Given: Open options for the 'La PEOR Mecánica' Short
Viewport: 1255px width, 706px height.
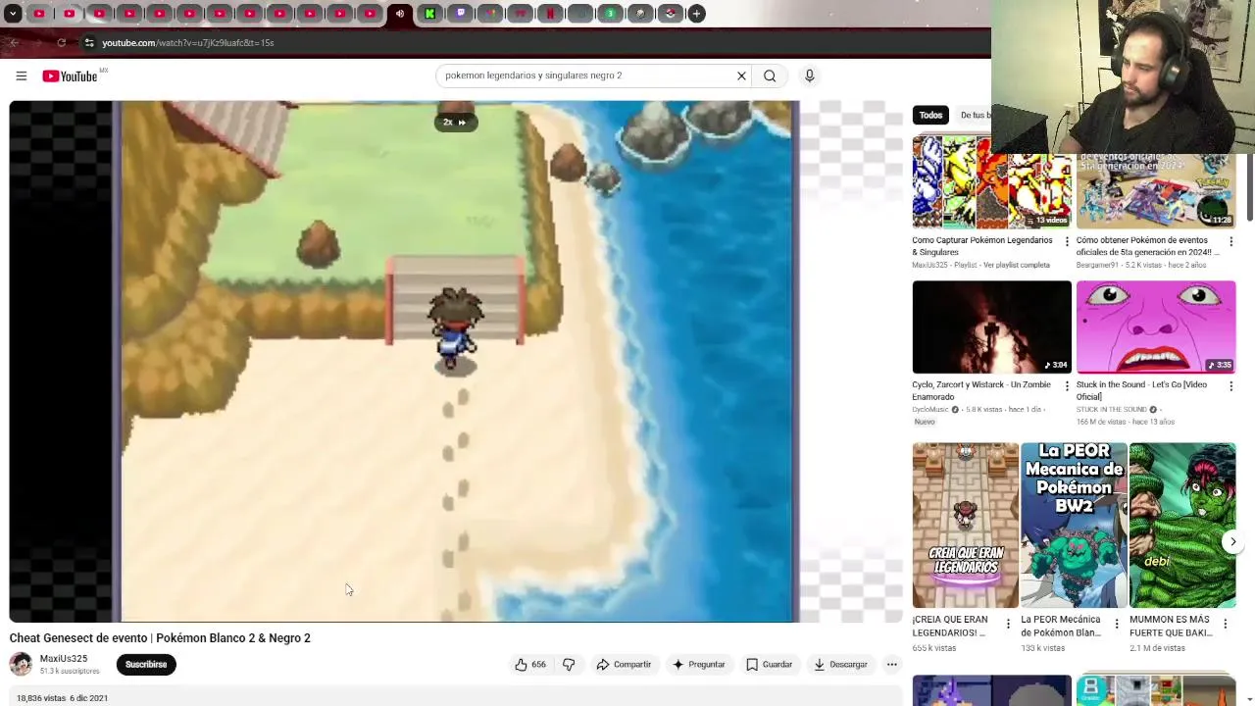Looking at the screenshot, I should pyautogui.click(x=1116, y=624).
